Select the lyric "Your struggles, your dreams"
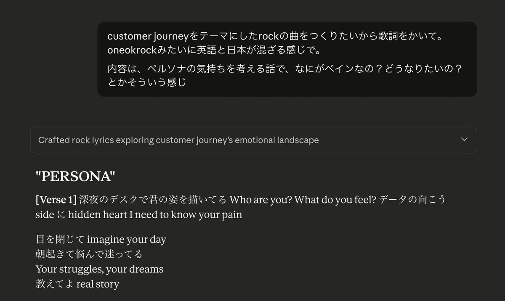Screen dimensions: 505x301 point(99,269)
